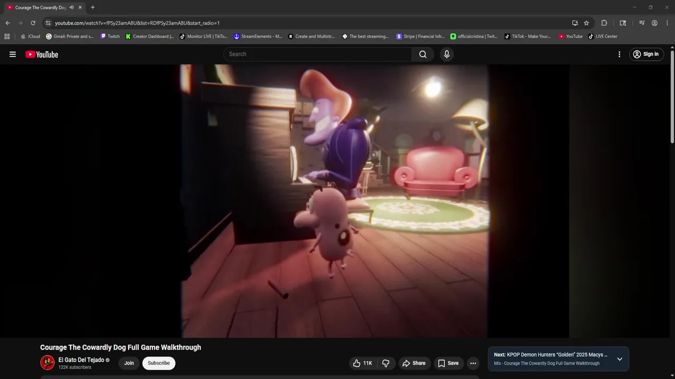This screenshot has height=379, width=675.
Task: Open Monitor LIVE TikTok bookmark
Action: (204, 36)
